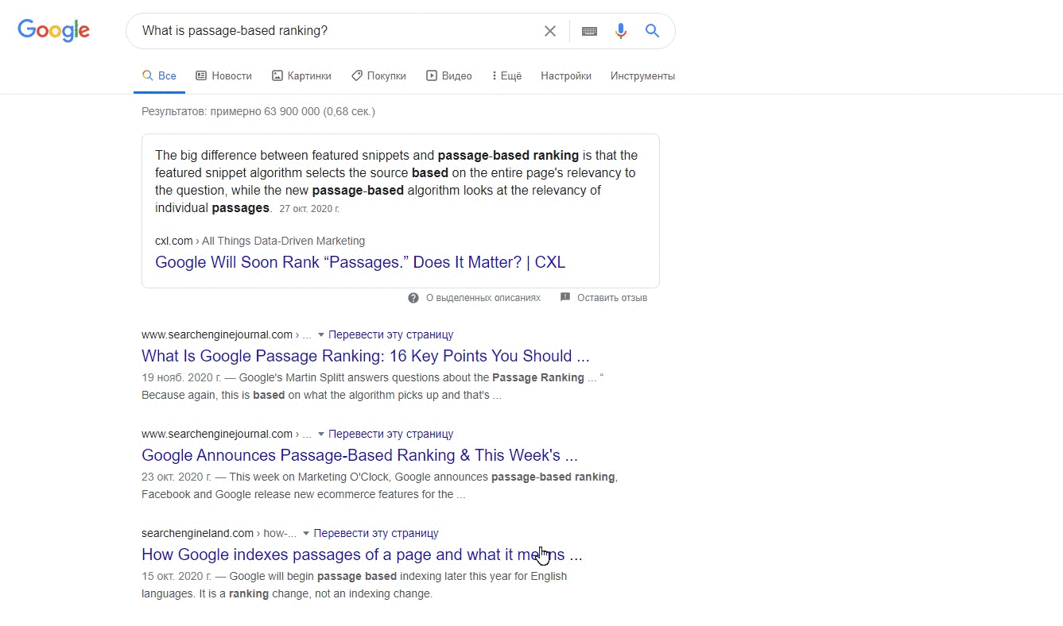Switch to the Новости tab
The image size is (1063, 626).
point(223,76)
